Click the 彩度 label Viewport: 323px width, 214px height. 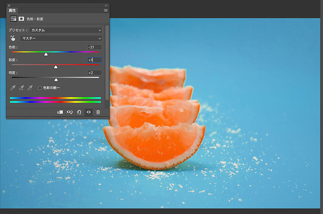click(13, 60)
